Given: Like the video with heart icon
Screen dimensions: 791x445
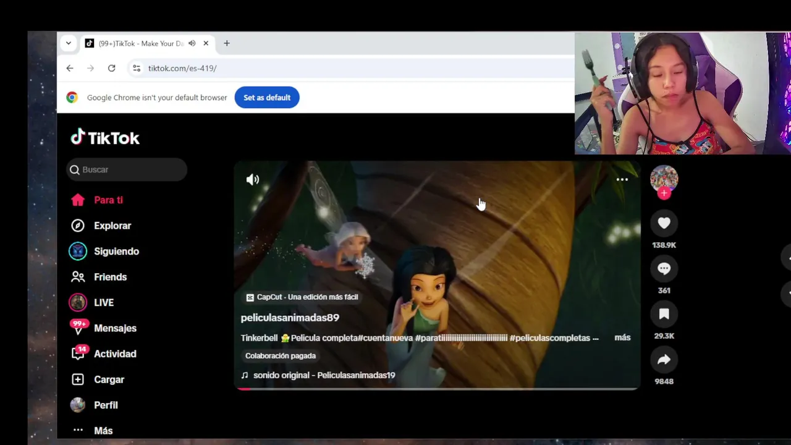Looking at the screenshot, I should point(664,223).
